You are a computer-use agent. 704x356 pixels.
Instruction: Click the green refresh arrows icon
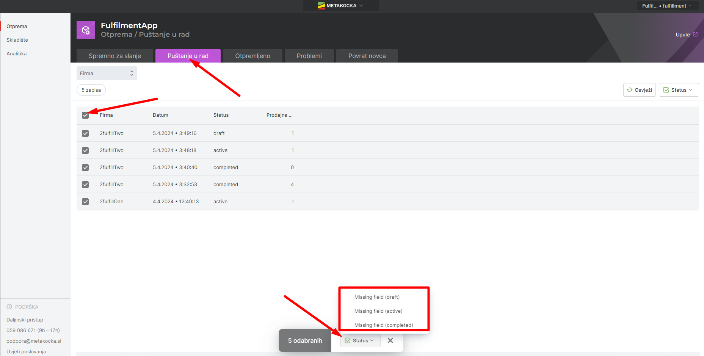click(630, 90)
